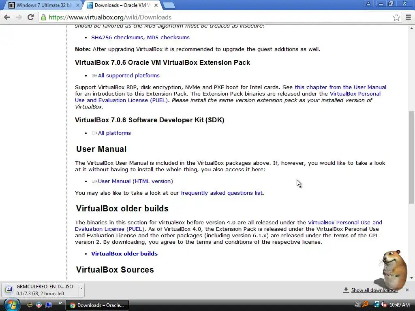This screenshot has height=311, width=415.
Task: Click the 'VirtualBox 7.0.6 Software Developer Kit (SDK)' heading
Action: (150, 120)
